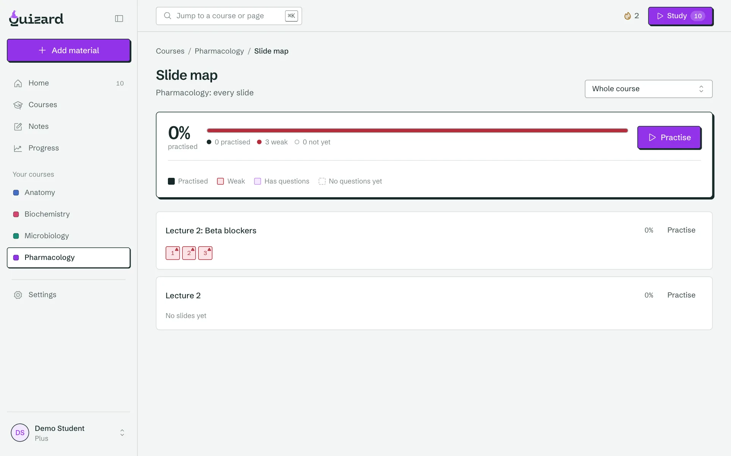Open Home in the sidebar
This screenshot has width=731, height=456.
69,83
